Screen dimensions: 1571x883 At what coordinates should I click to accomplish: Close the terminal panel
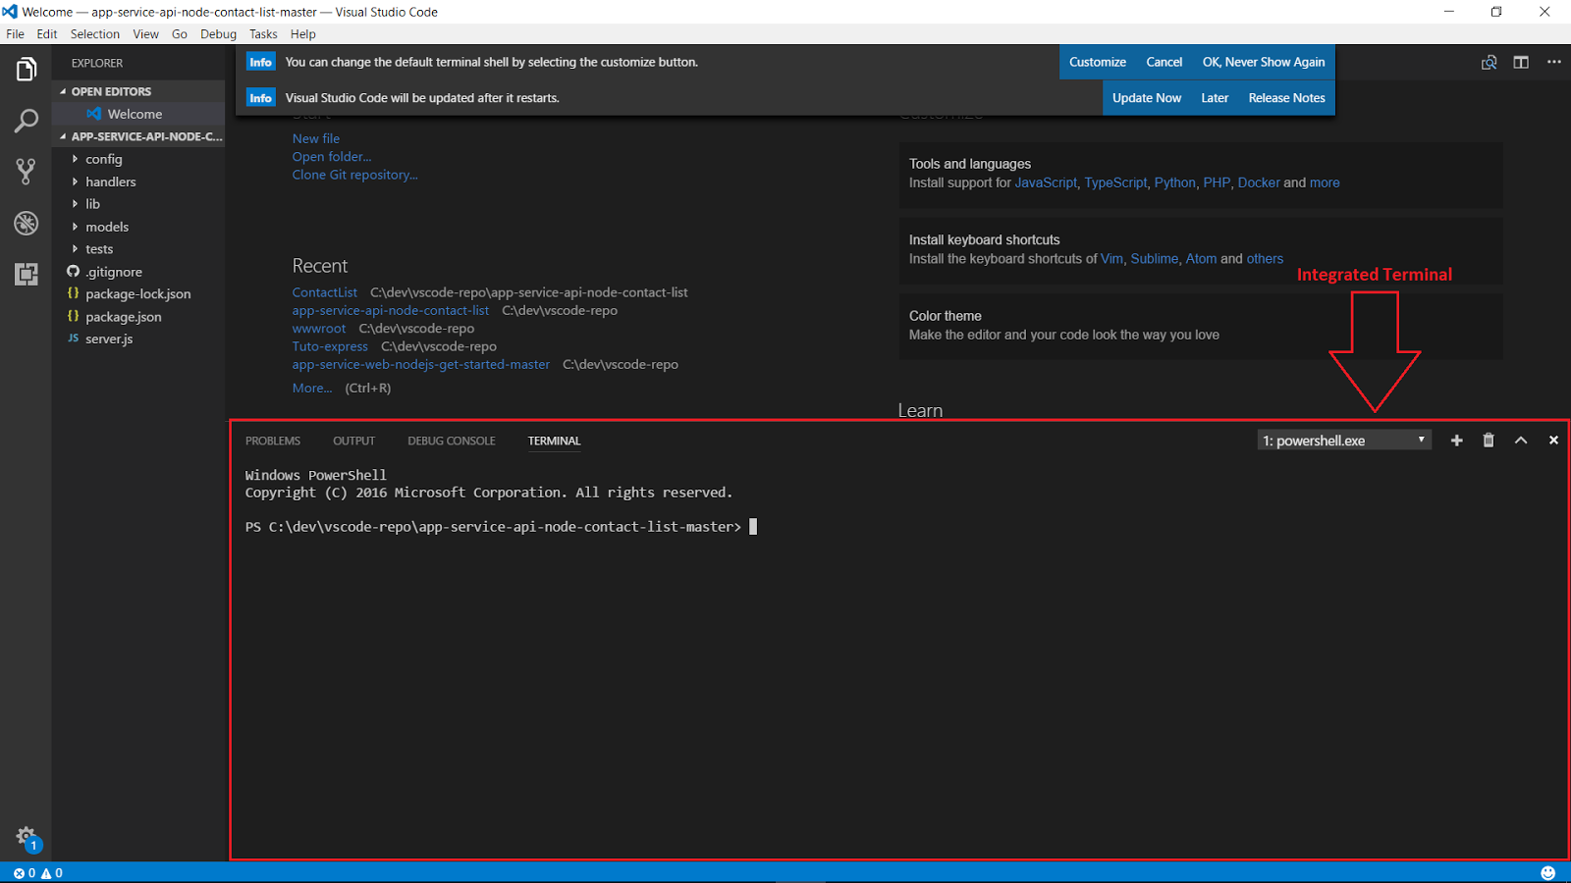[x=1553, y=441]
